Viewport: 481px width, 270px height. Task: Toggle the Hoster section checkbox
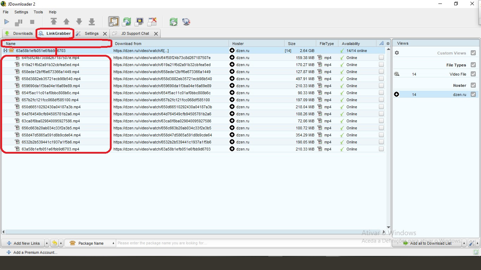473,85
